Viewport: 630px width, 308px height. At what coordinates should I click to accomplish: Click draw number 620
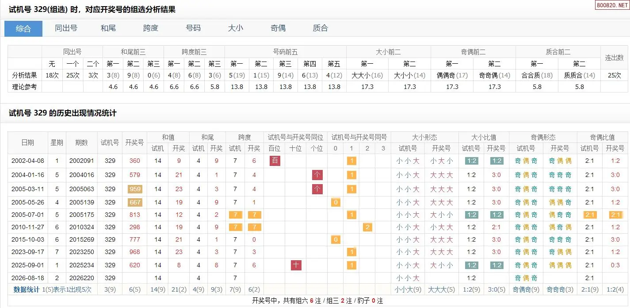click(x=135, y=265)
